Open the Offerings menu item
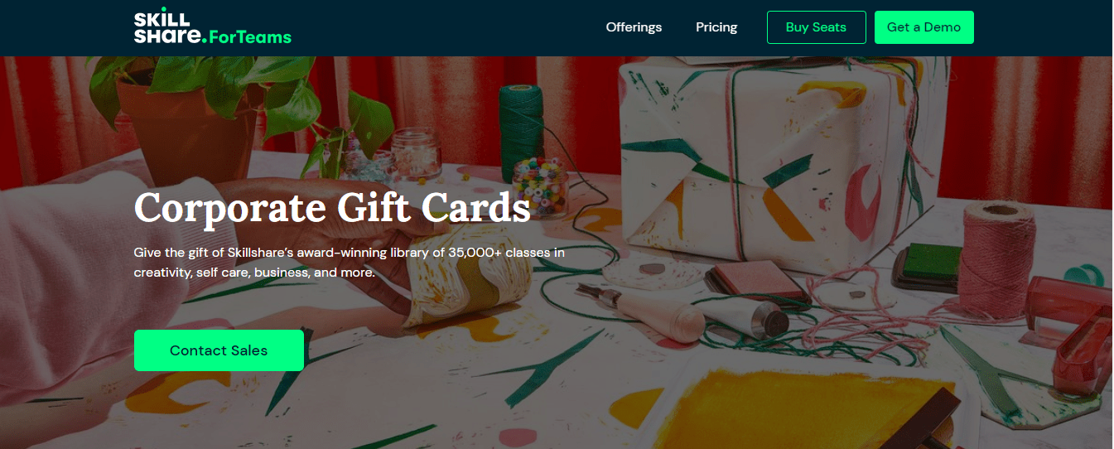 tap(634, 27)
